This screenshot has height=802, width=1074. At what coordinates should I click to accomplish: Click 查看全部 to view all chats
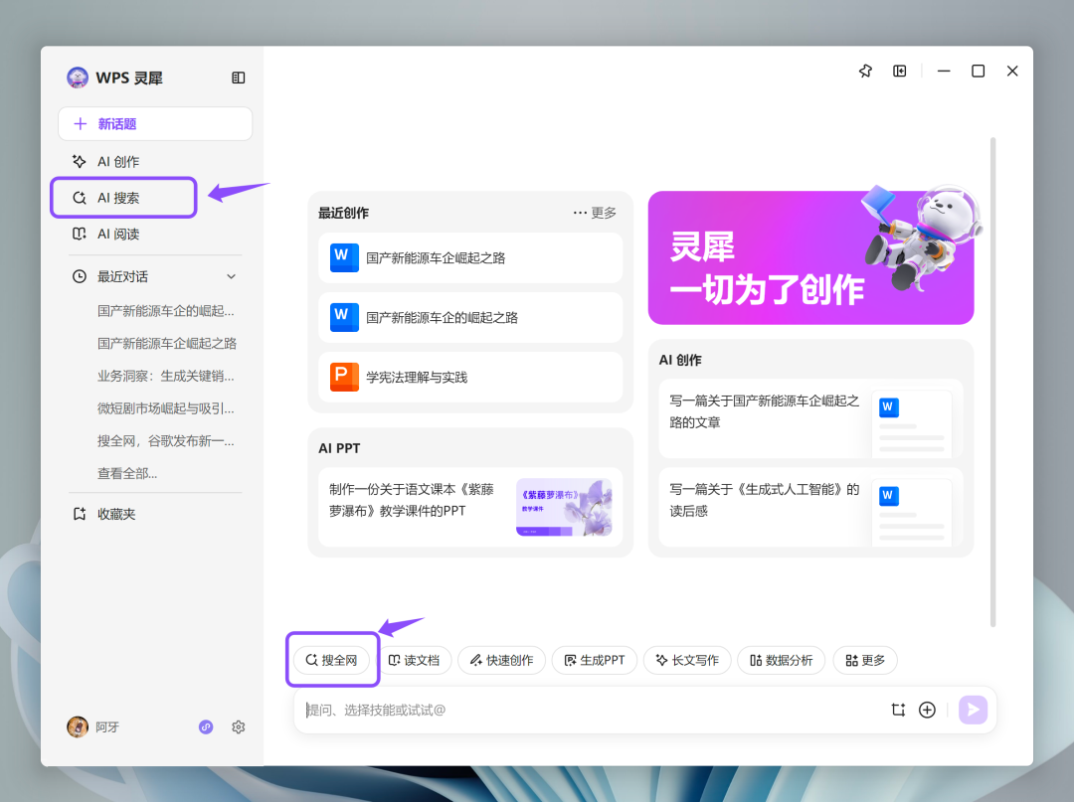click(x=127, y=473)
